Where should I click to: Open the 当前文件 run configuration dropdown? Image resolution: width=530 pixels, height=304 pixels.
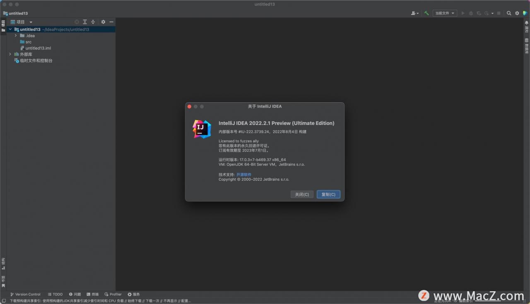[x=445, y=13]
